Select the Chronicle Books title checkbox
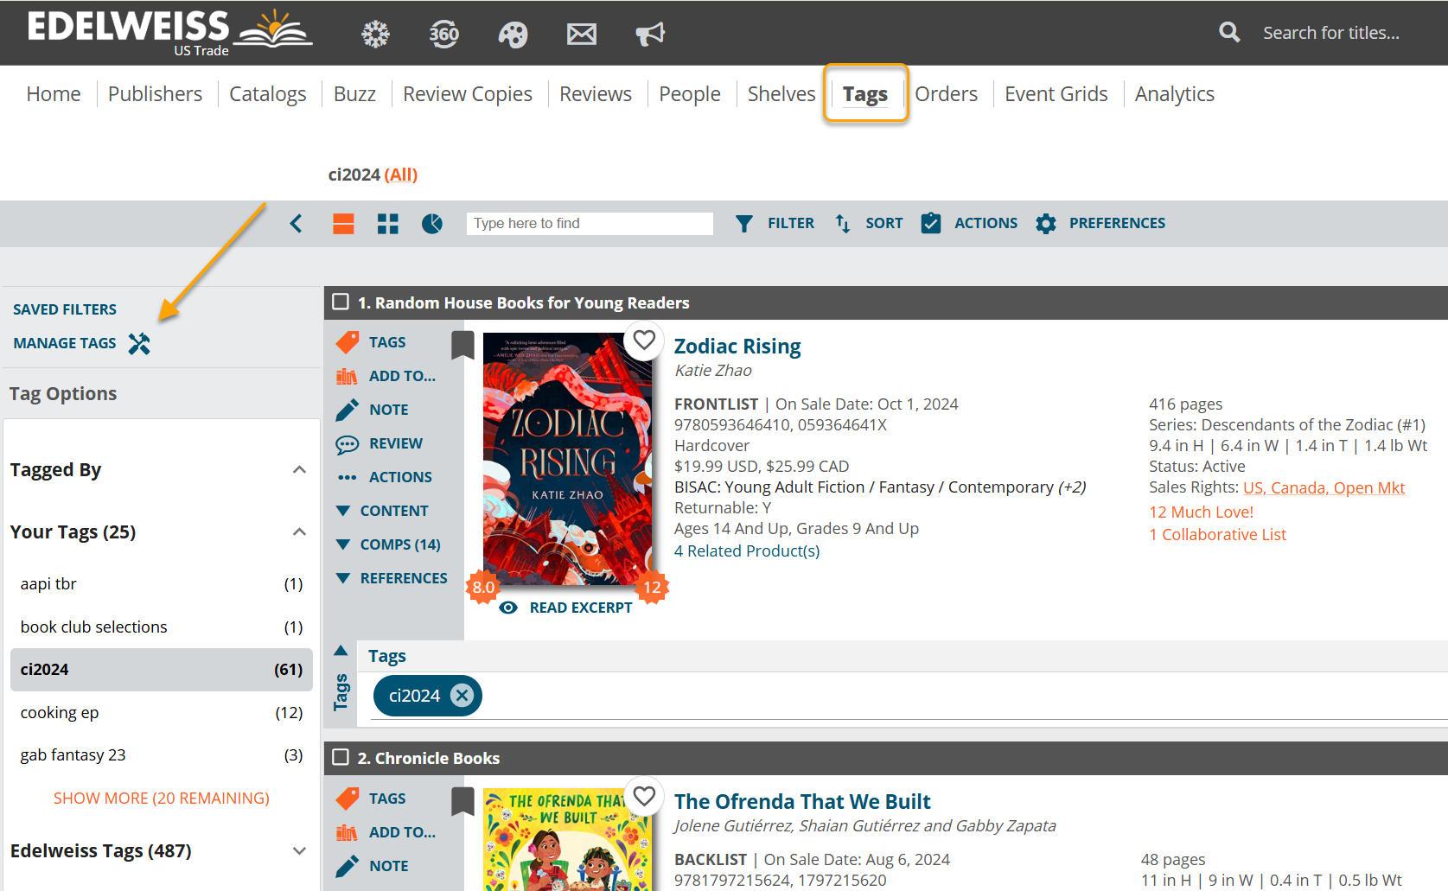The image size is (1448, 891). coord(341,757)
